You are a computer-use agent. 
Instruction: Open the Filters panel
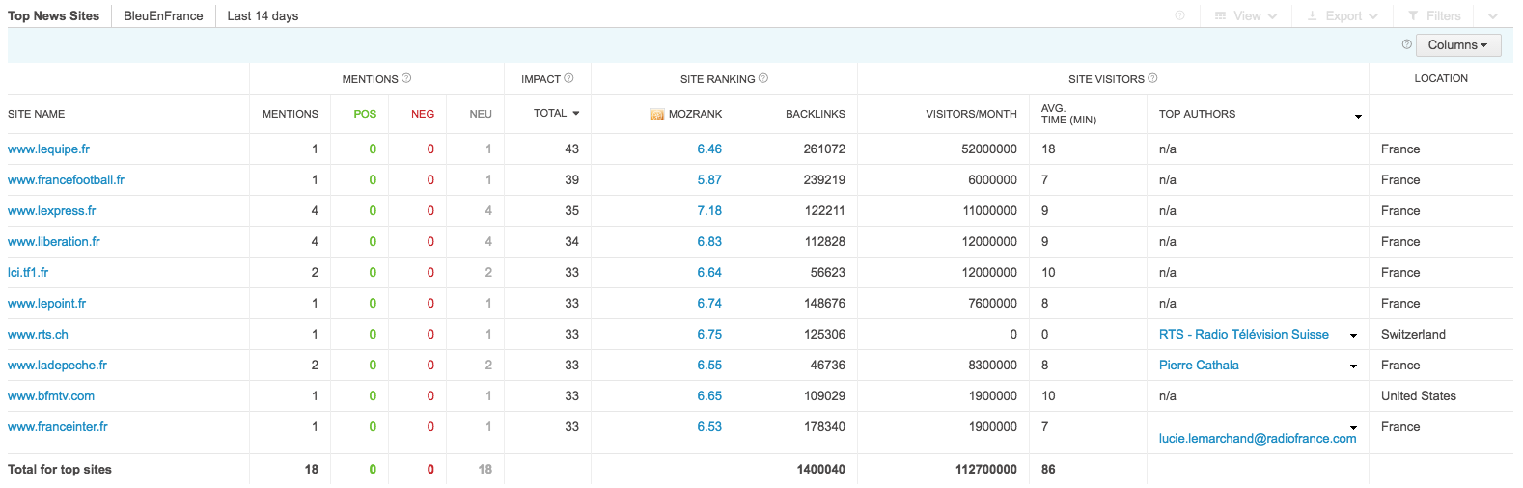(1434, 15)
